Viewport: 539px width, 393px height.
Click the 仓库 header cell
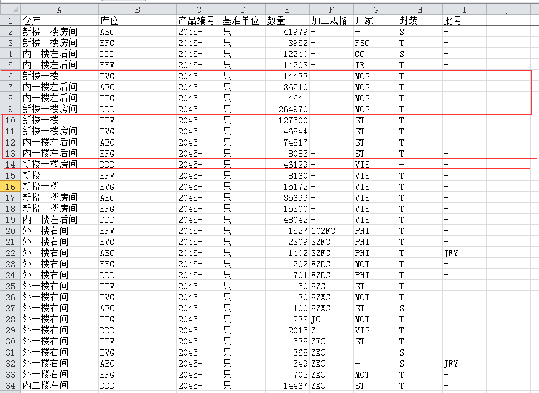coord(59,20)
